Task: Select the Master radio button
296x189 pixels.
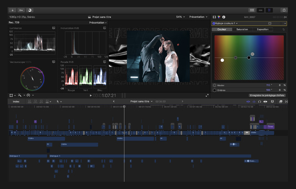Action: (214, 85)
